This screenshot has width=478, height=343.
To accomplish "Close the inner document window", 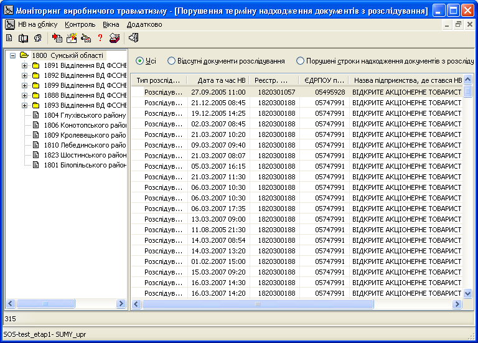I will [470, 24].
